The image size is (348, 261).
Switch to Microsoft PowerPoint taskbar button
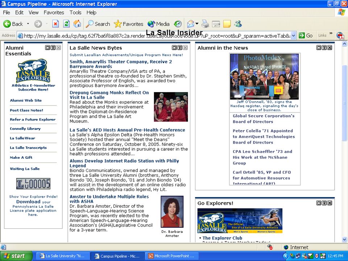click(x=172, y=256)
